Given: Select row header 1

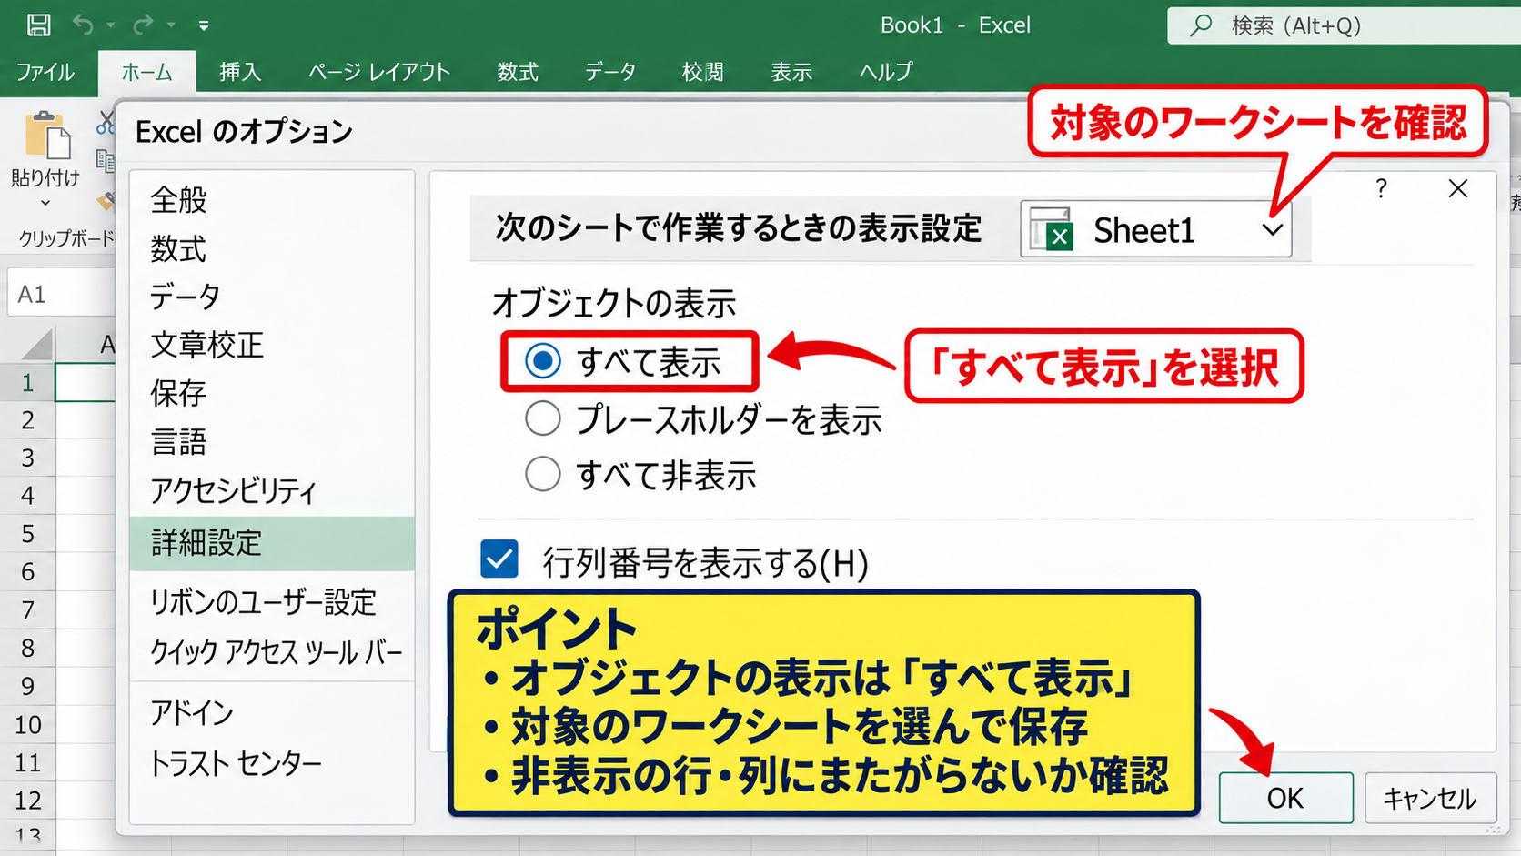Looking at the screenshot, I should coord(27,383).
